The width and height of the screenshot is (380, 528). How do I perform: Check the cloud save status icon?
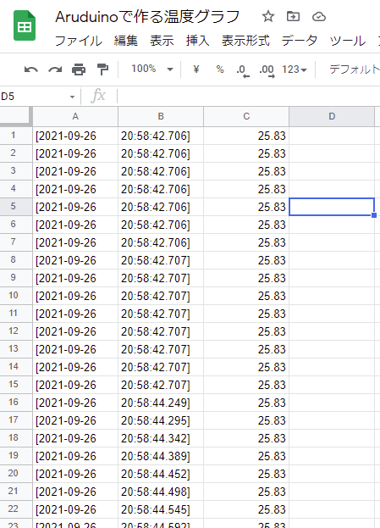pos(319,16)
